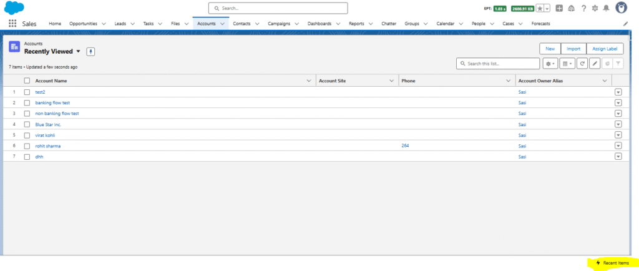Image resolution: width=639 pixels, height=271 pixels.
Task: Expand the Recently Viewed list view dropdown
Action: [79, 51]
